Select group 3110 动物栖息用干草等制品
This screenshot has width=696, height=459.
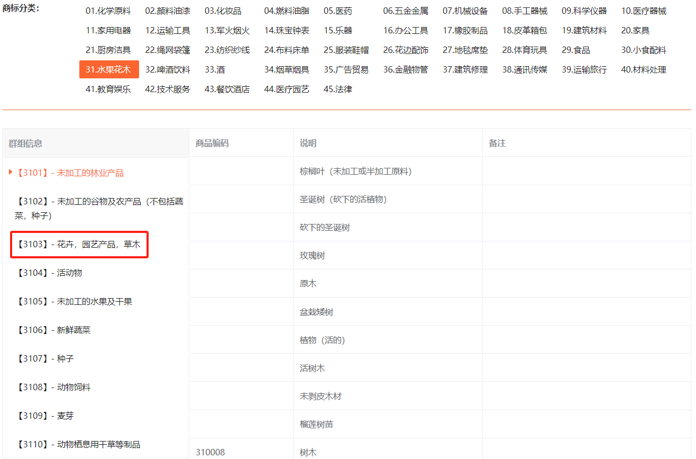(79, 444)
